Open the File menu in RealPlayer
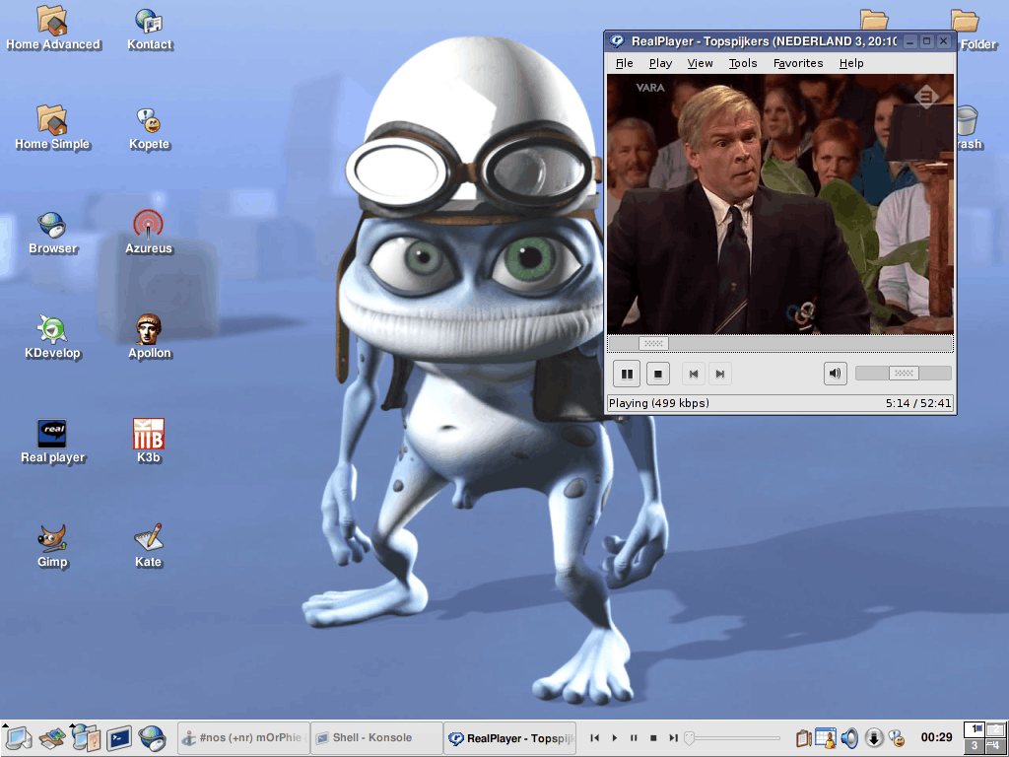 click(x=624, y=63)
